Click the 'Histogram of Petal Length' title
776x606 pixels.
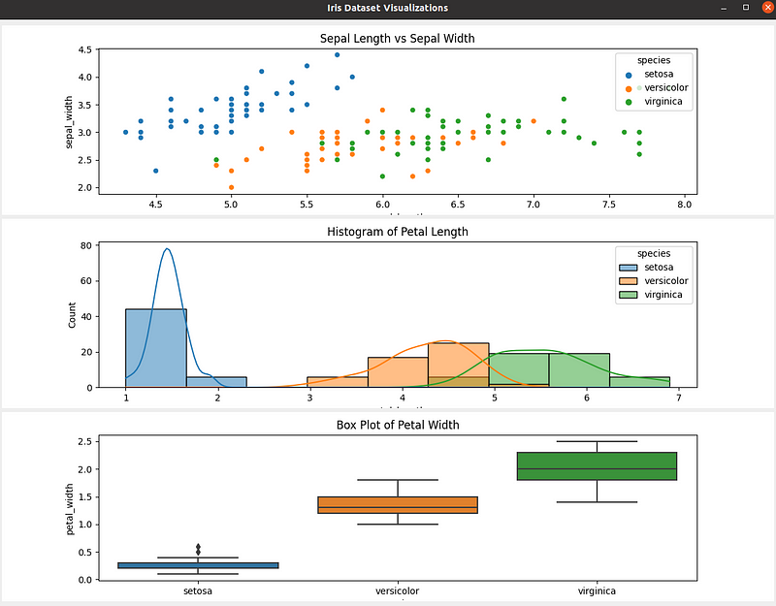(x=398, y=232)
